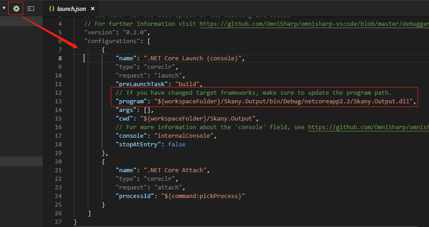Open the Debug Console icon
The width and height of the screenshot is (429, 227).
tap(31, 8)
